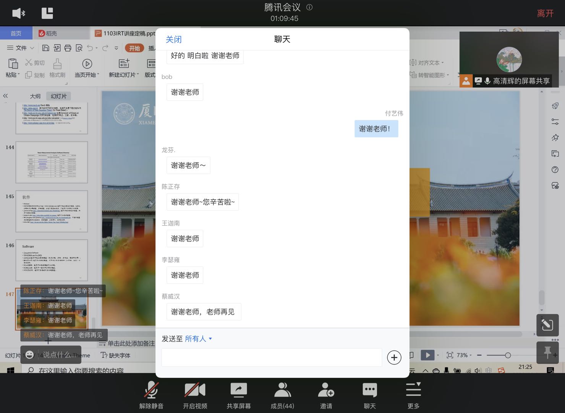The width and height of the screenshot is (565, 413).
Task: Click the annotation pencil icon on the right
Action: pos(547,325)
